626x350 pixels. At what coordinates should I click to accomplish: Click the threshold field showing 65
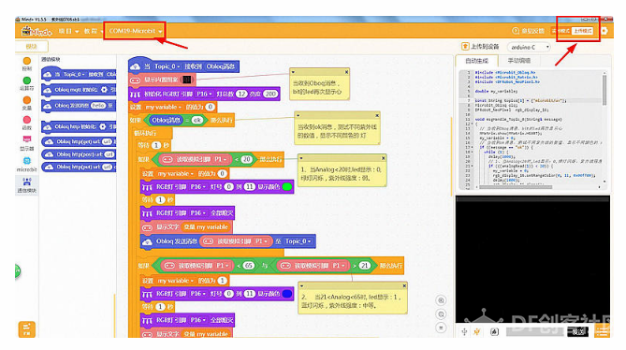(249, 266)
